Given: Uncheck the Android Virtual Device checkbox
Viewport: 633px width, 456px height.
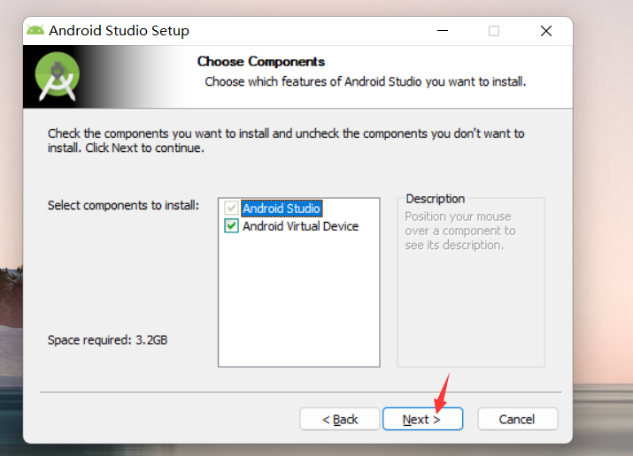Looking at the screenshot, I should pyautogui.click(x=231, y=226).
